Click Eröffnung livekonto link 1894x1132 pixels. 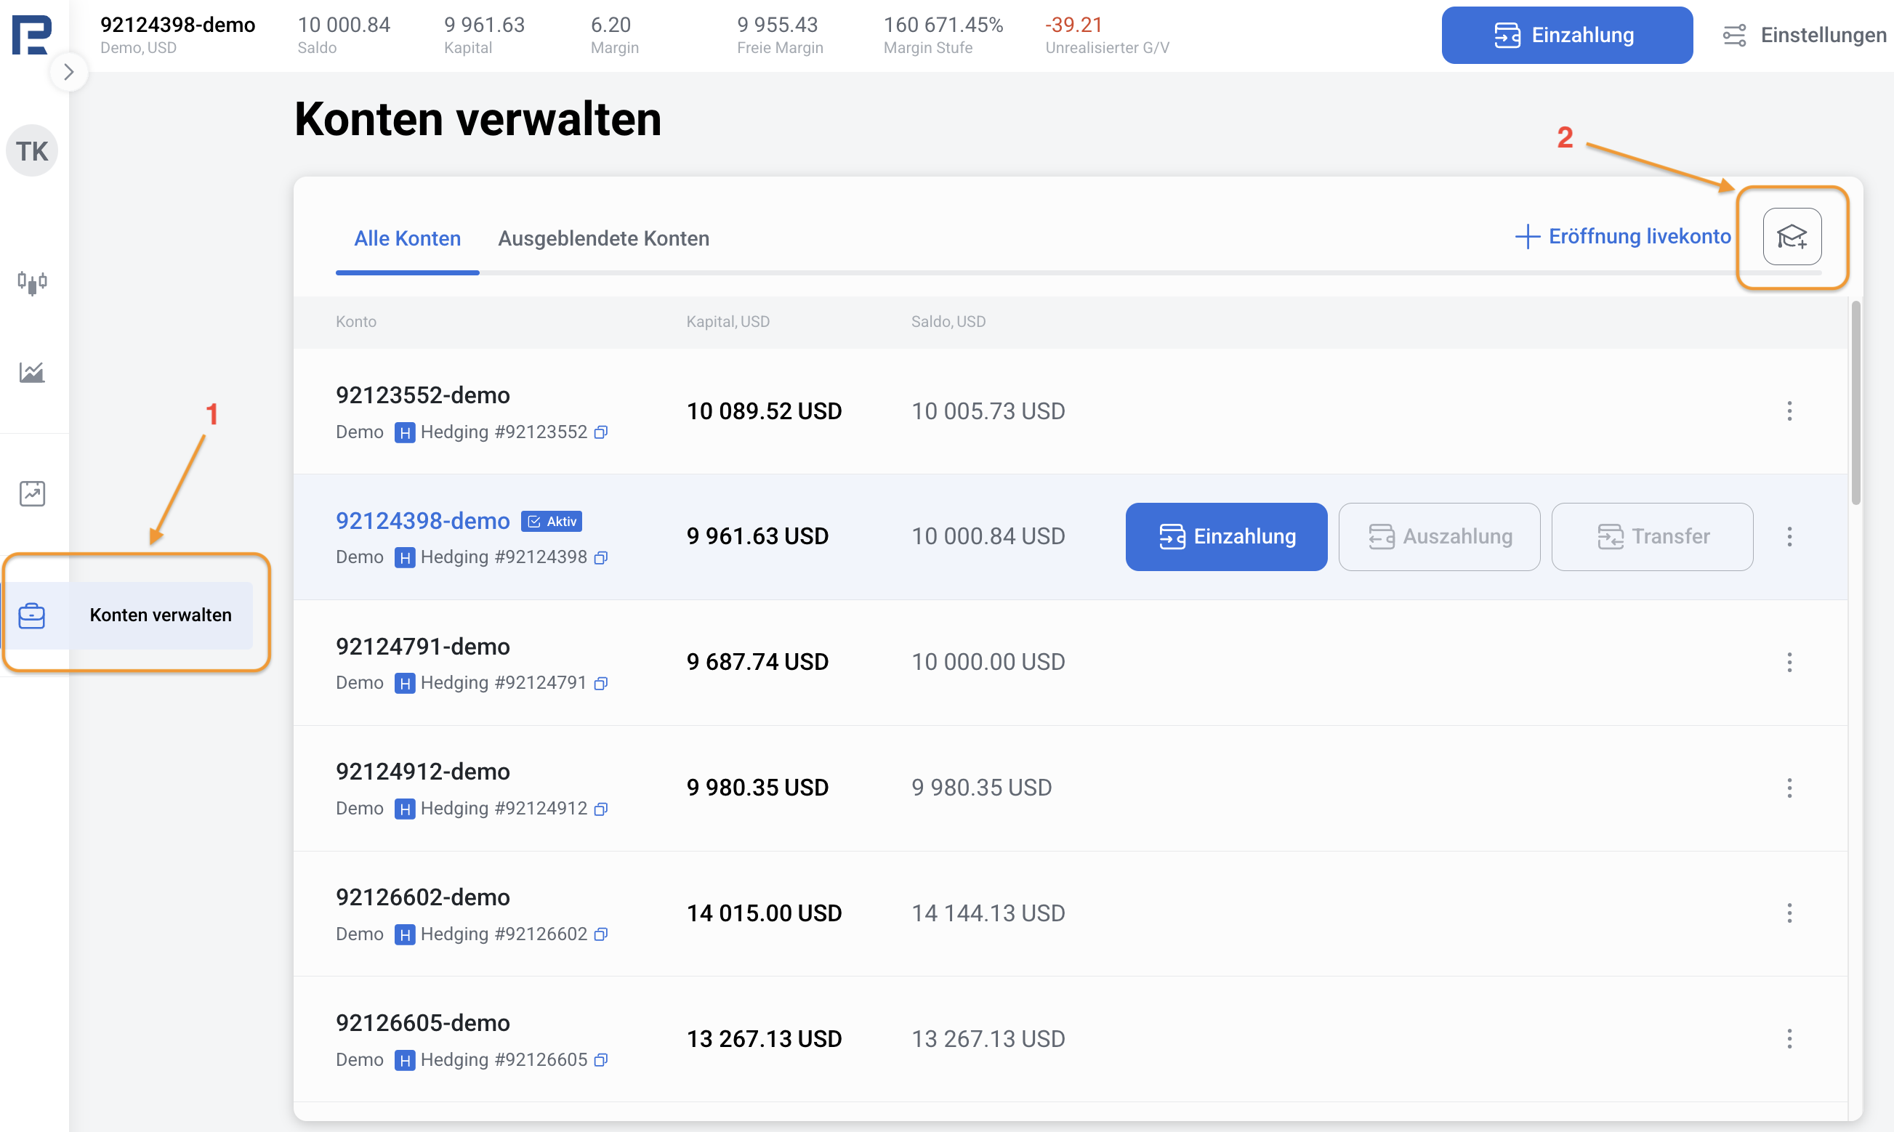(x=1622, y=236)
